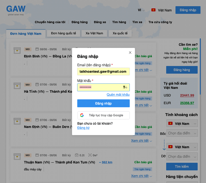Click the GAW logo

tap(16, 10)
